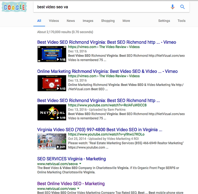Image resolution: width=198 pixels, height=194 pixels.
Task: Click vimeo.com breadcrumb under Online Marketing result
Action: coord(104,76)
